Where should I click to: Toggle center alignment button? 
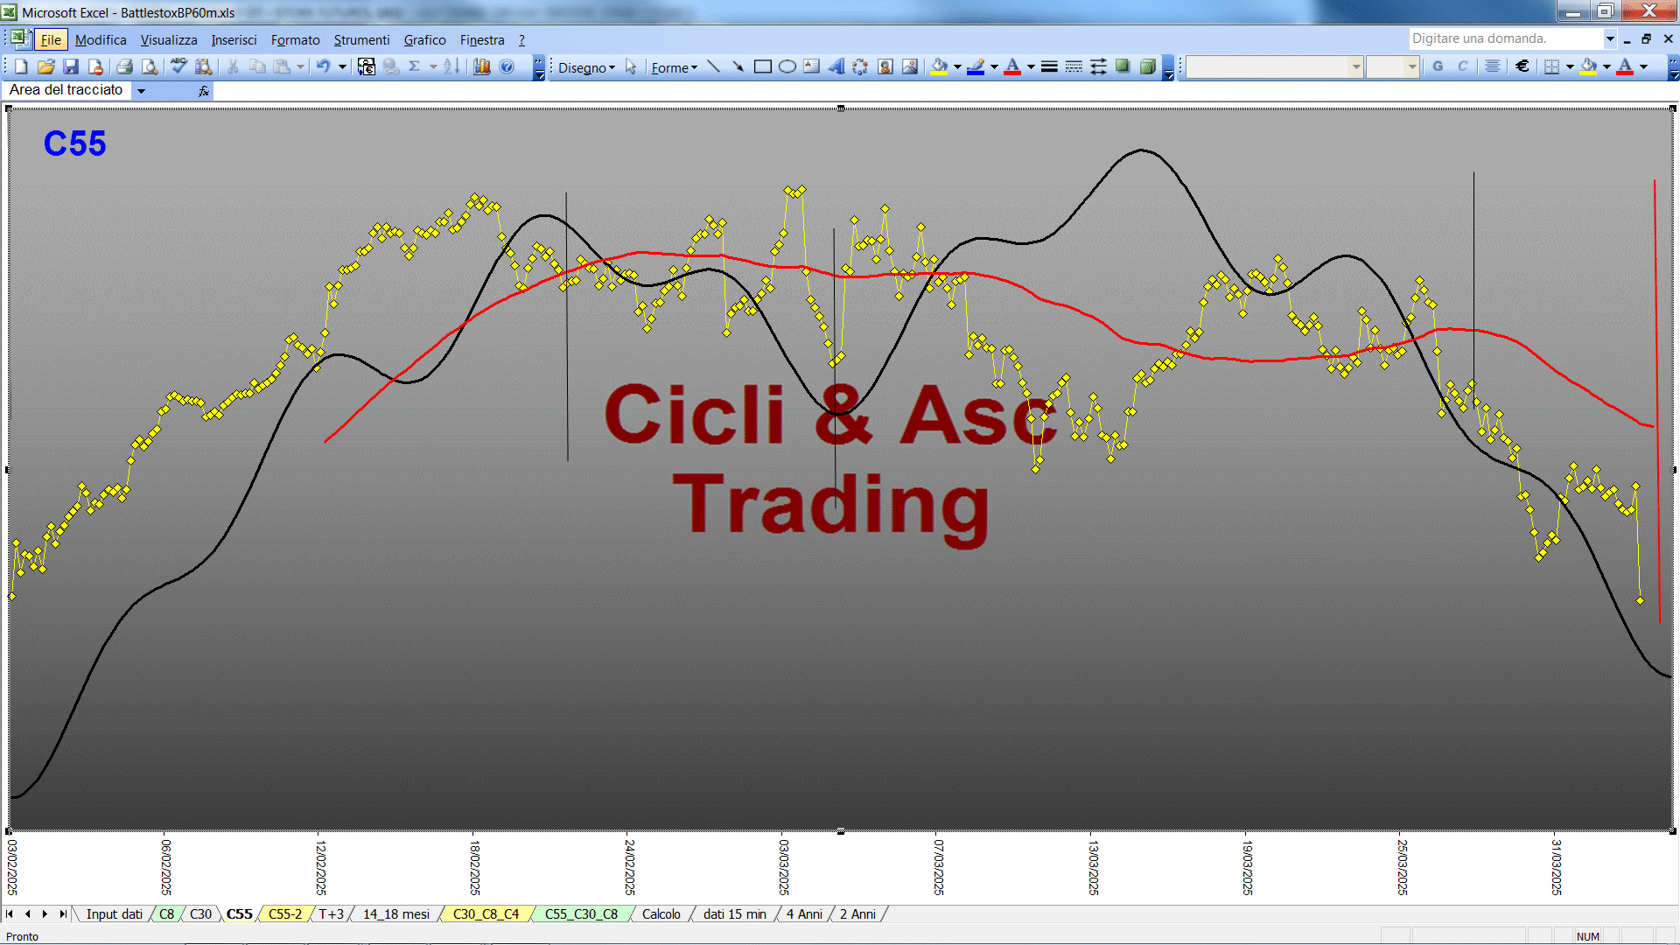click(x=1493, y=66)
